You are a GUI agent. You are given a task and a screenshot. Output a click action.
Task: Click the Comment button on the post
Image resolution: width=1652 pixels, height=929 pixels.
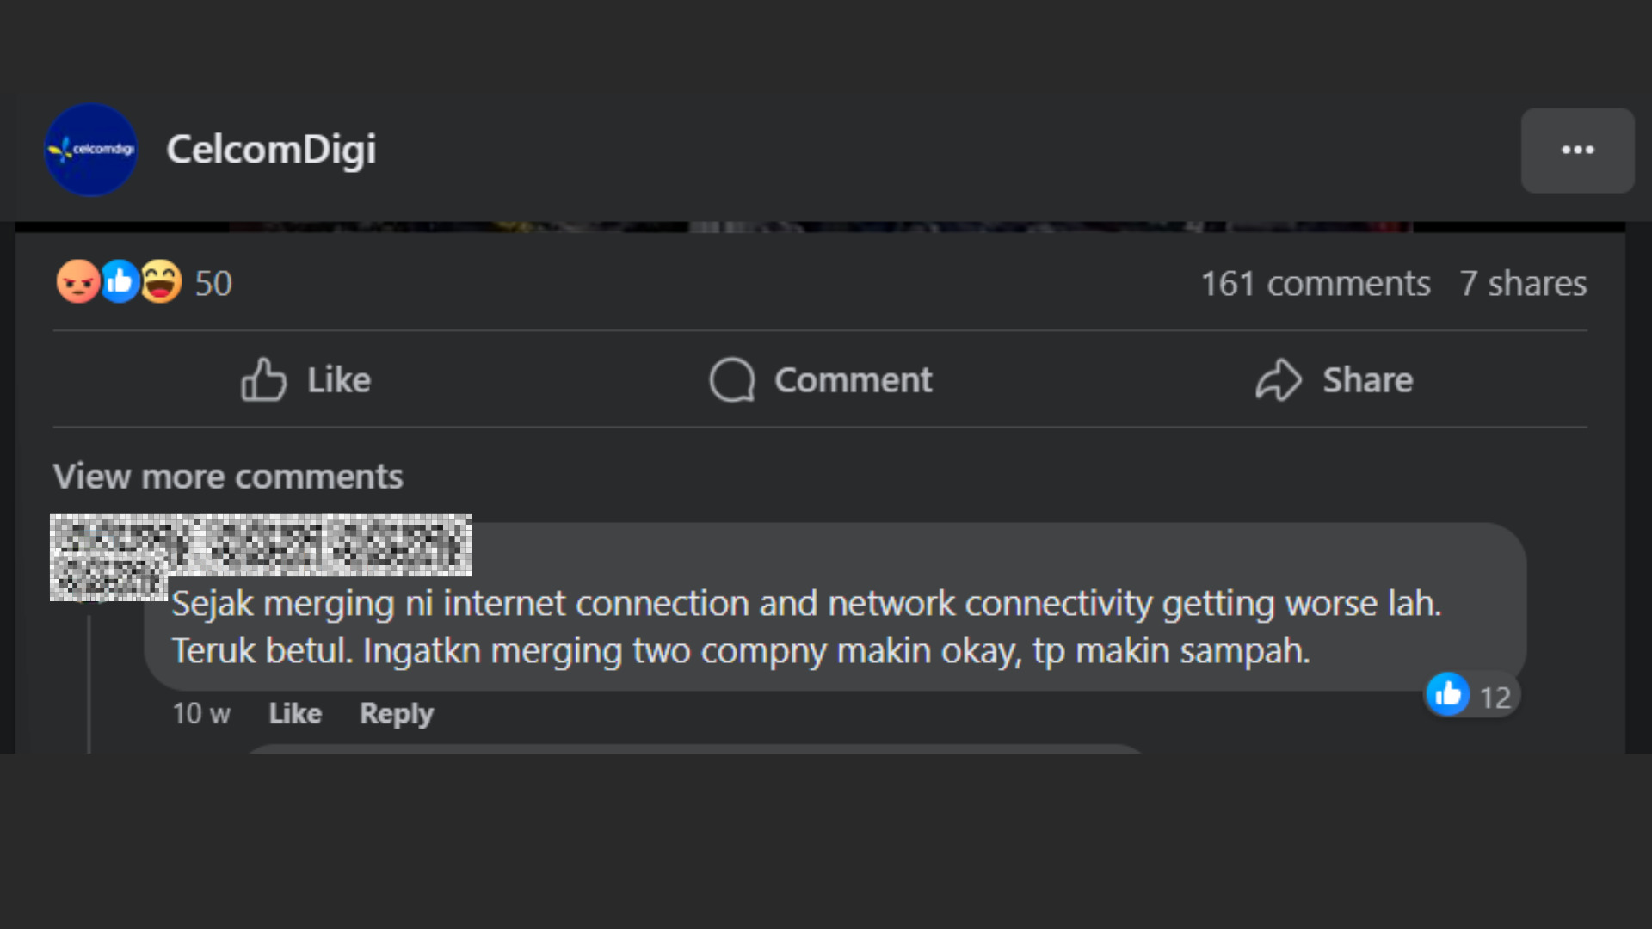pos(821,380)
